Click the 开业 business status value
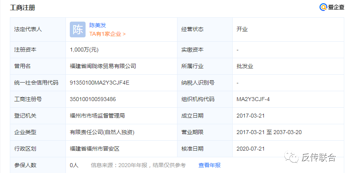This screenshot has height=173, width=347. point(242,29)
